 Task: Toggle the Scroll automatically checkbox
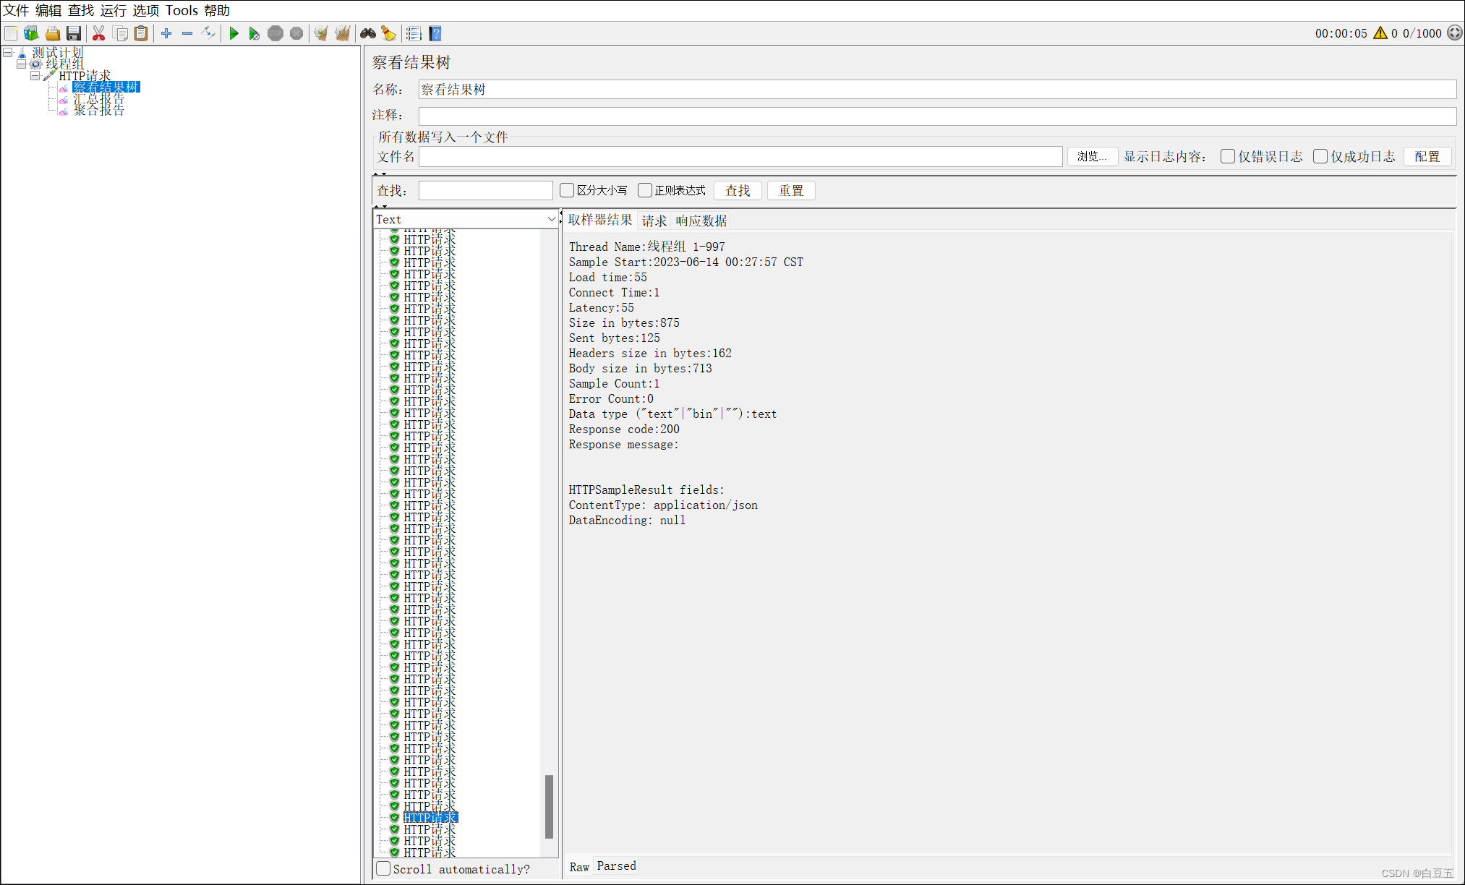click(384, 868)
